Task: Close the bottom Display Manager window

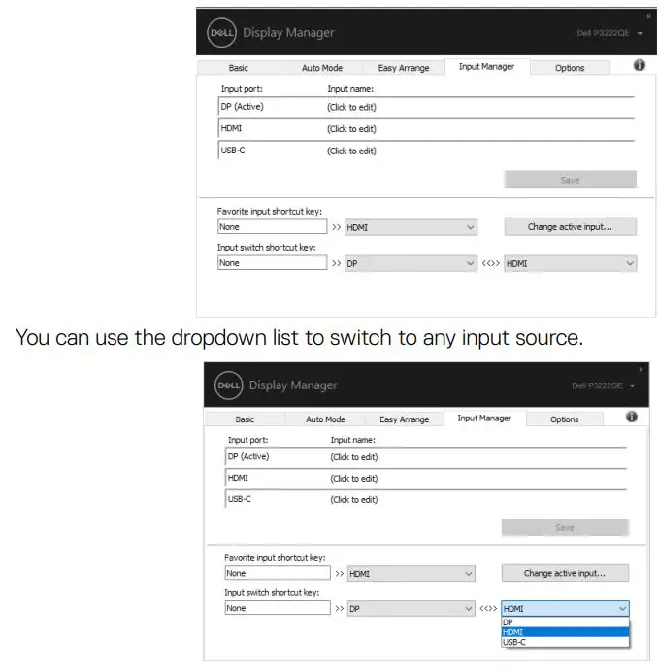Action: [x=641, y=369]
